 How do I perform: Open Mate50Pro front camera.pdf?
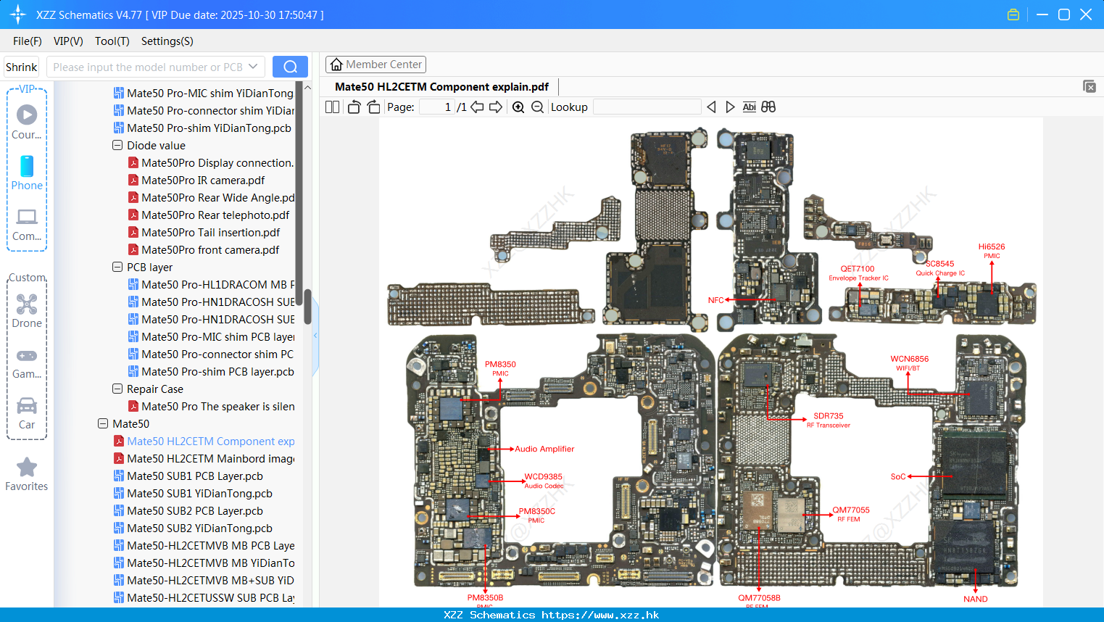pyautogui.click(x=204, y=249)
